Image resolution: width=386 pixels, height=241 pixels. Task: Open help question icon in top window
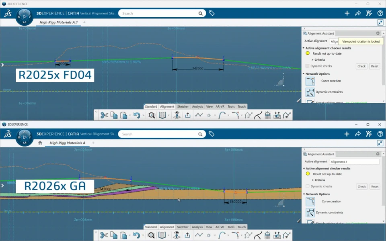pyautogui.click(x=380, y=13)
